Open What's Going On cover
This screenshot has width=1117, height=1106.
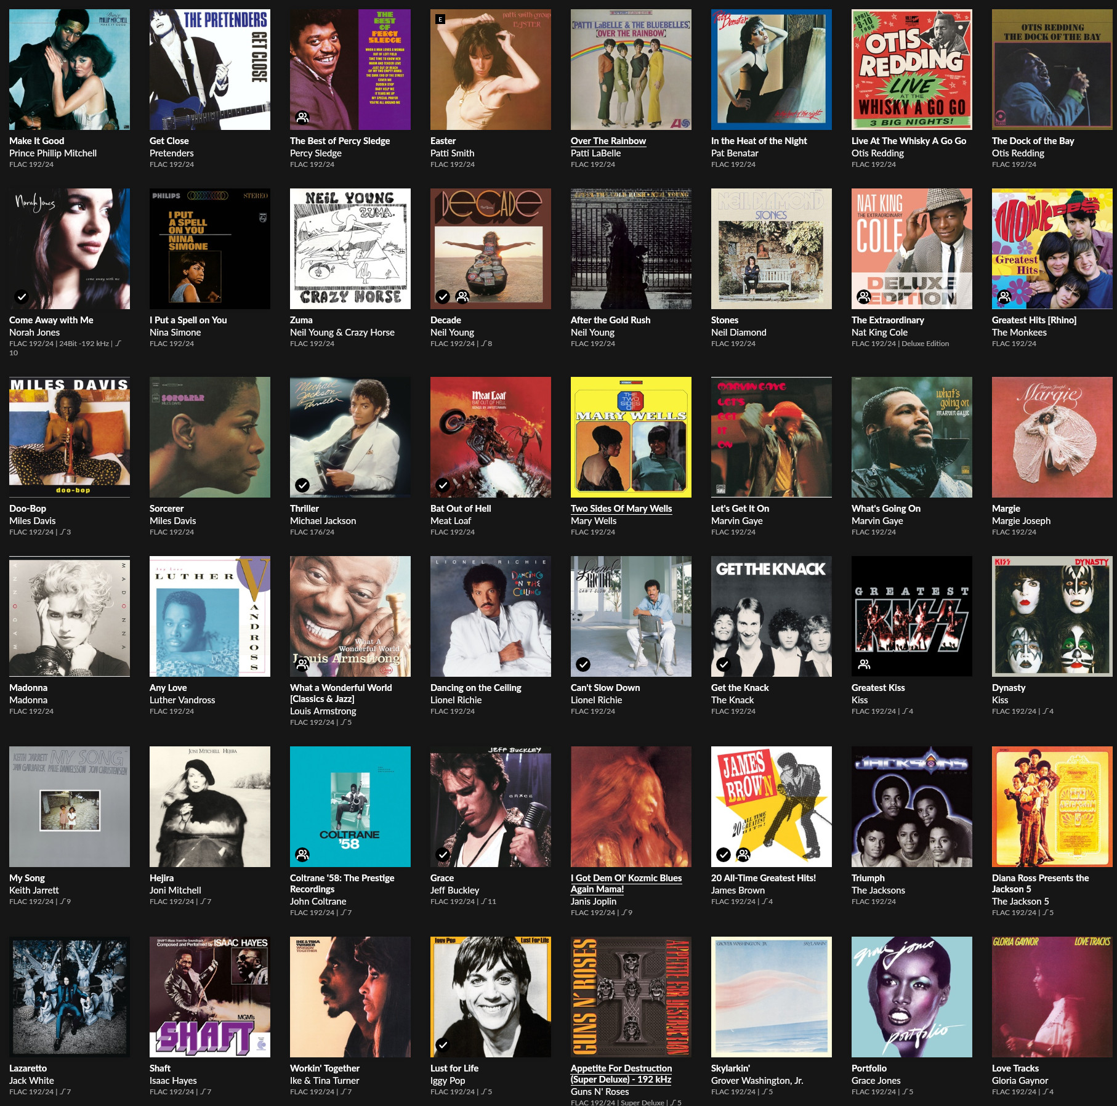[x=912, y=437]
